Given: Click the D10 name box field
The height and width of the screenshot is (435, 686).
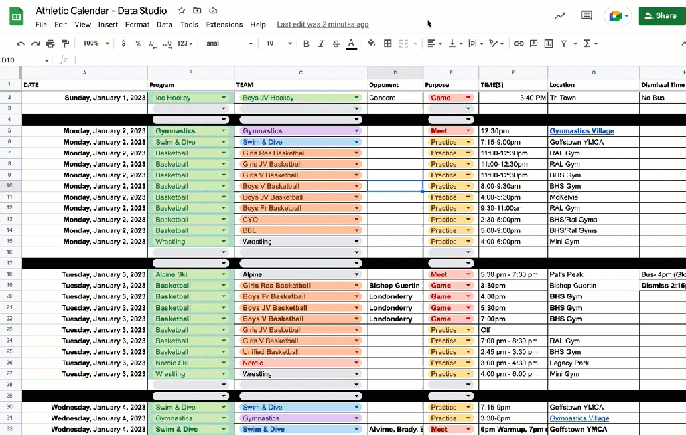Looking at the screenshot, I should pos(23,60).
